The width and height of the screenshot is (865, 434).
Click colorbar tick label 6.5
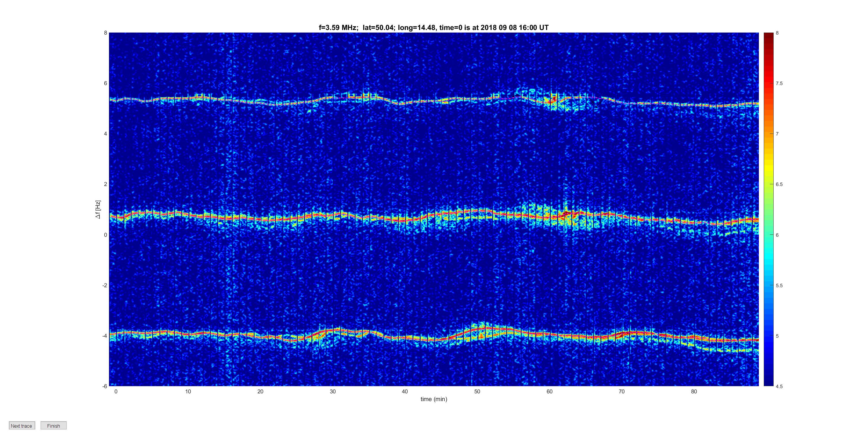(x=780, y=185)
